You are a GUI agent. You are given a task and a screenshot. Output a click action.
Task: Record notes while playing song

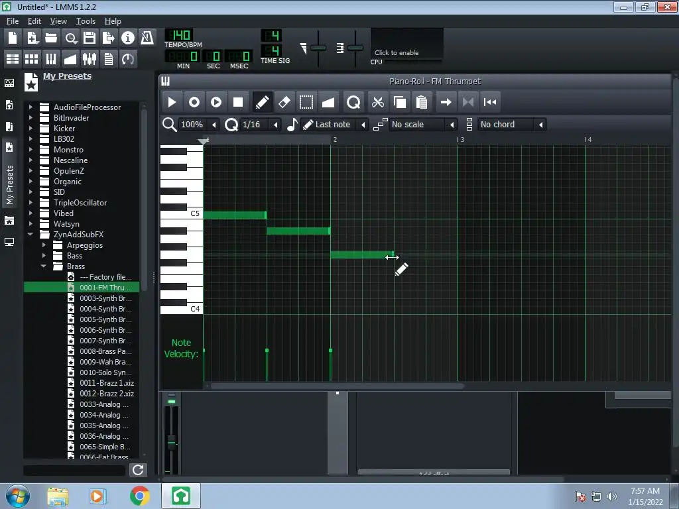(216, 102)
